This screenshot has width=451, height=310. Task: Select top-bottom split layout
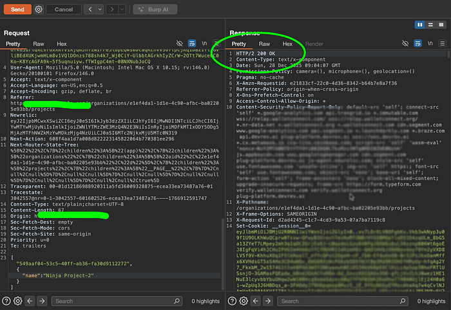(x=430, y=25)
